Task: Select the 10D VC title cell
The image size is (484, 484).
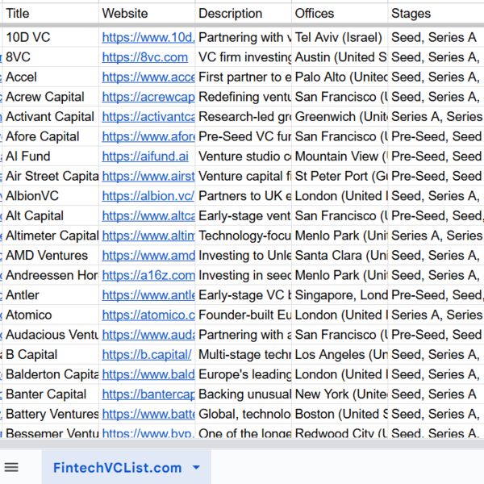Action: [x=51, y=37]
